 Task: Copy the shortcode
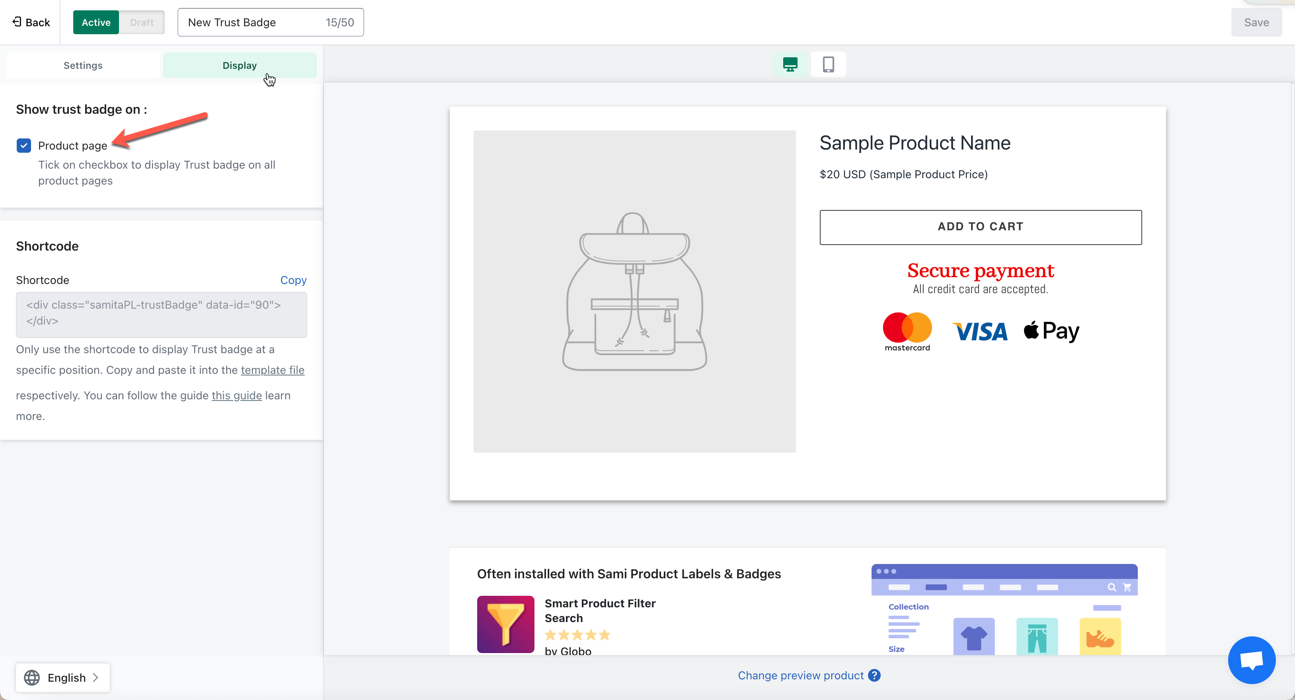point(294,280)
